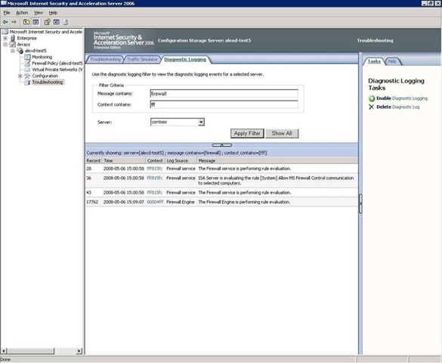Click the Context contains input field
442x363 pixels.
click(x=224, y=104)
